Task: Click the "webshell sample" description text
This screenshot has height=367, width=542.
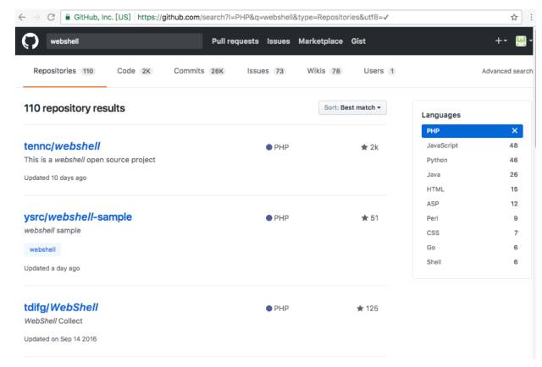Action: click(53, 230)
